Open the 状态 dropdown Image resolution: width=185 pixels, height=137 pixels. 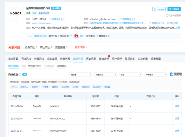(x=131, y=74)
